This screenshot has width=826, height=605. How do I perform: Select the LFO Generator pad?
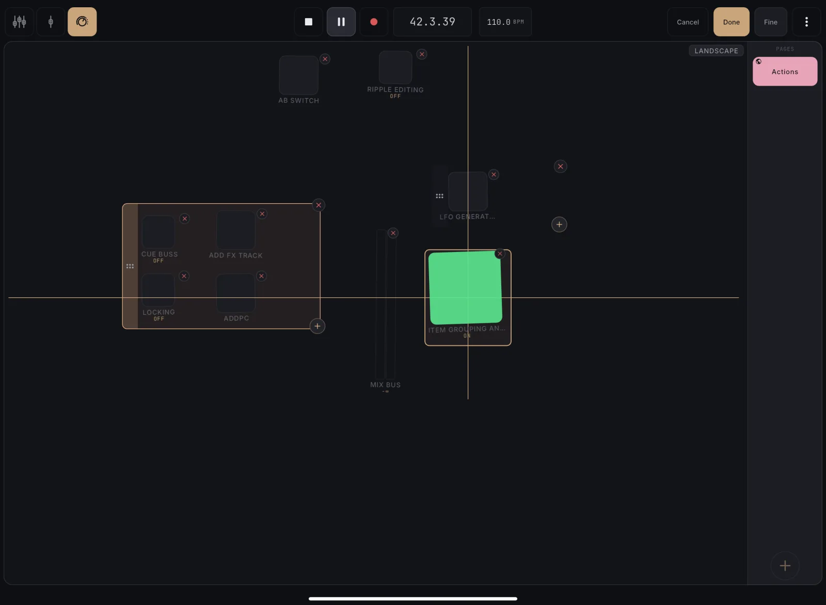(x=468, y=192)
